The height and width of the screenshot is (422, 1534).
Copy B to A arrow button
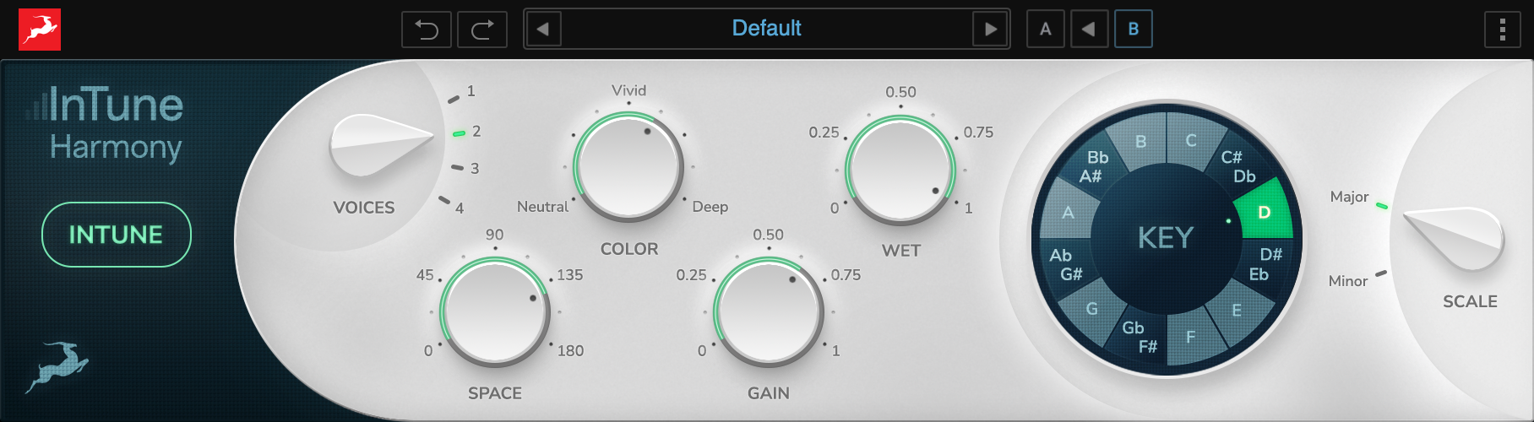pyautogui.click(x=1089, y=30)
